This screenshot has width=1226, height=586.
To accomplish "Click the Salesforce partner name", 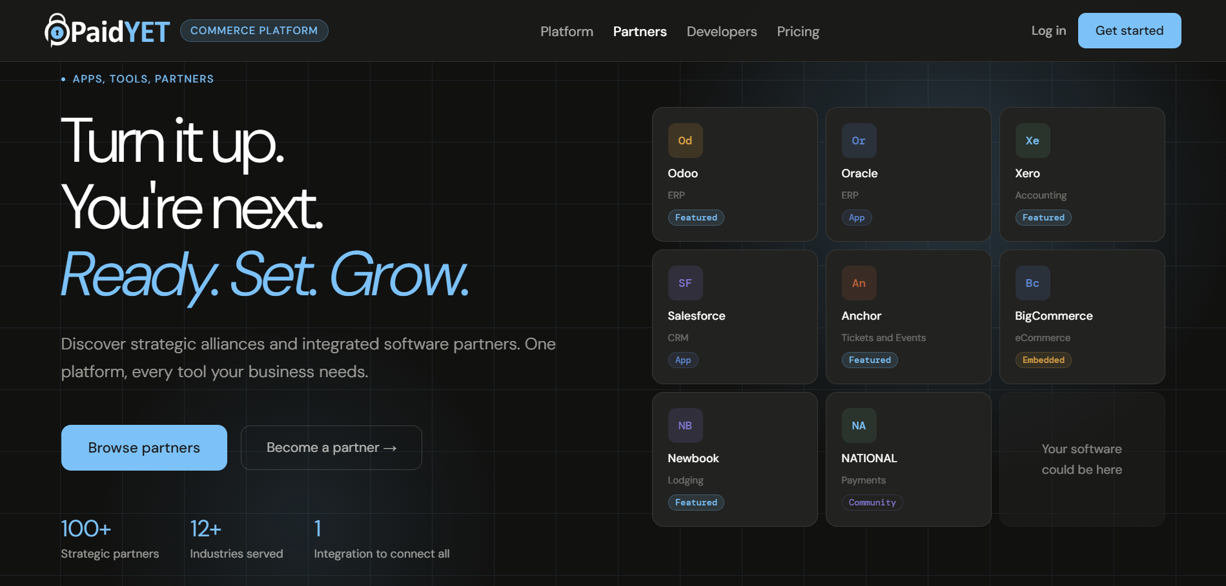I will click(x=697, y=316).
